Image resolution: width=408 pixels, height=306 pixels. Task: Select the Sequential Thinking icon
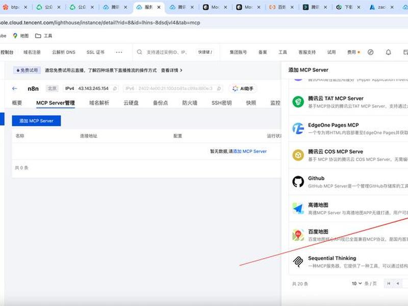click(x=298, y=262)
